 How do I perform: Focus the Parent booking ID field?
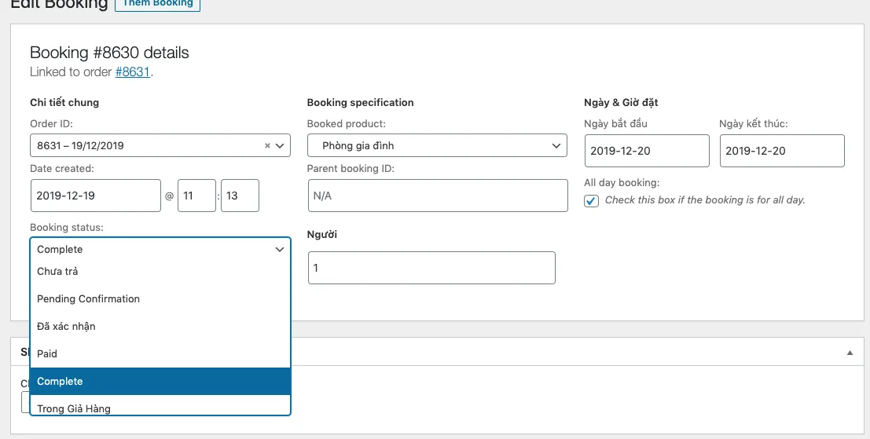point(438,196)
